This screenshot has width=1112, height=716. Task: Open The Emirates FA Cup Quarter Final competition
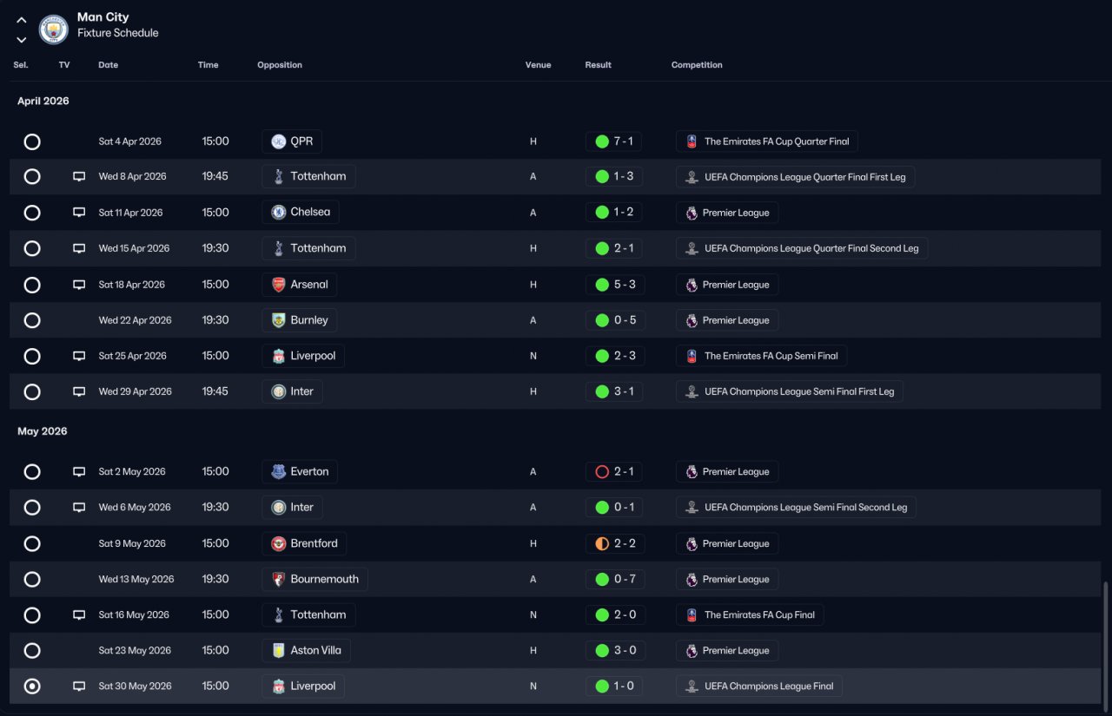point(767,141)
